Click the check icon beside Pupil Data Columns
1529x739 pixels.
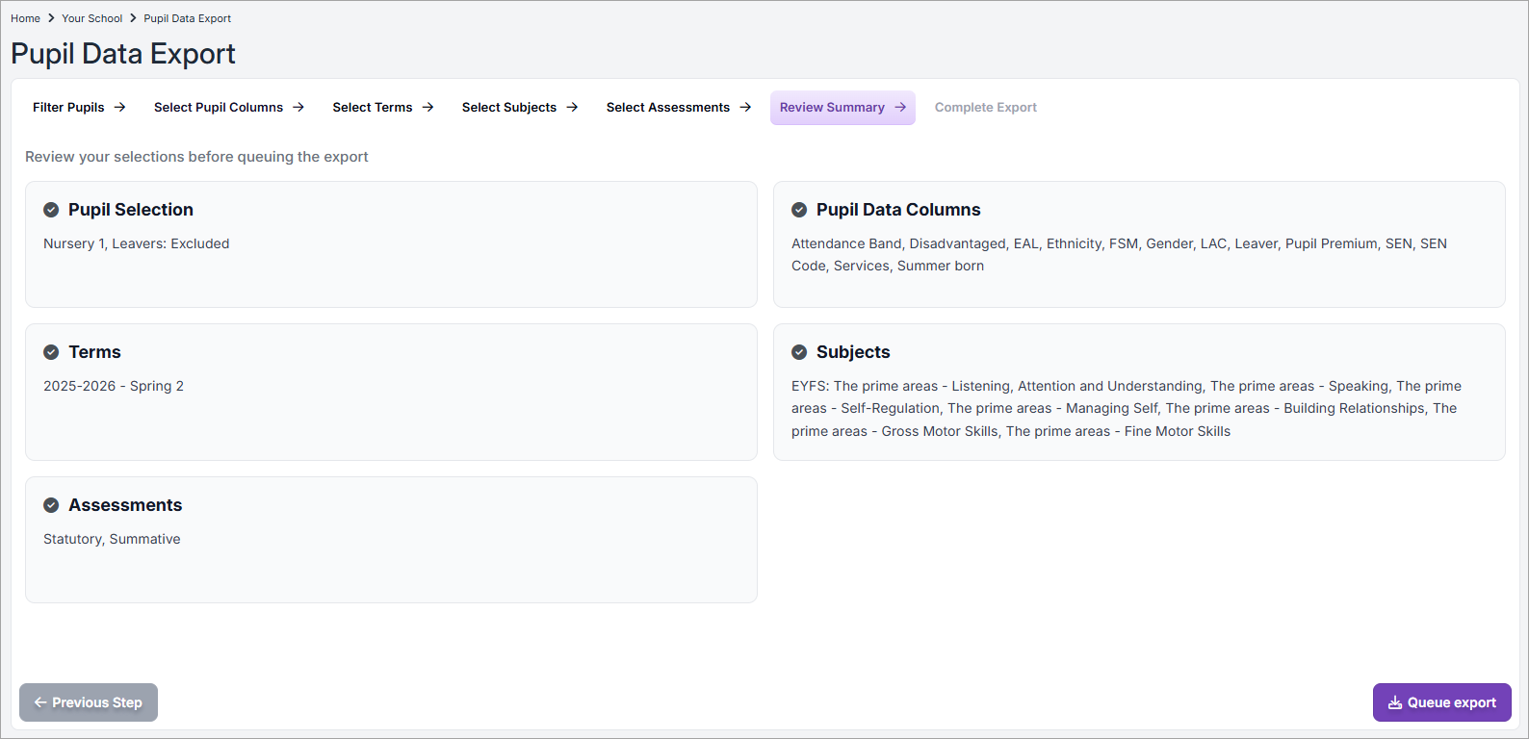(x=799, y=210)
